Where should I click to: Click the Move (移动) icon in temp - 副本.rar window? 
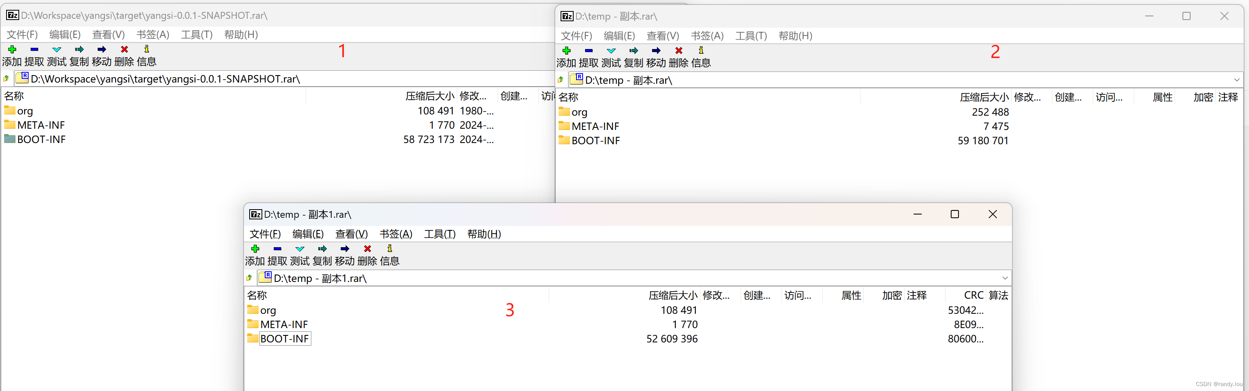656,50
